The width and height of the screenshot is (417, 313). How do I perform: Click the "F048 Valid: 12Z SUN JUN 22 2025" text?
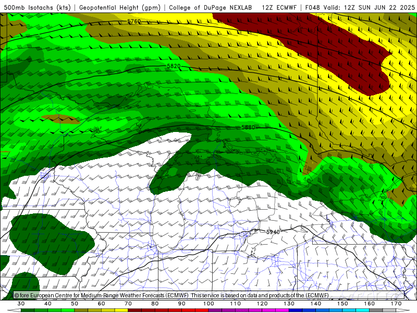click(x=360, y=7)
